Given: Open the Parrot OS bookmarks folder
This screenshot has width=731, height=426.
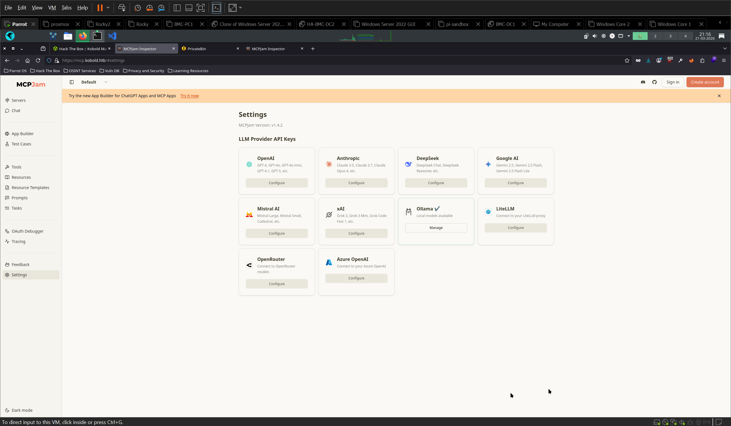Looking at the screenshot, I should [15, 71].
